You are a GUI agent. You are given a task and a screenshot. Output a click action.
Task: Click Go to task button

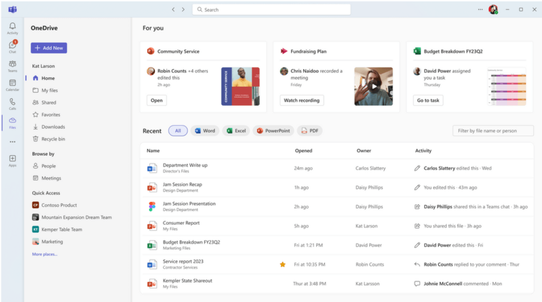[428, 100]
